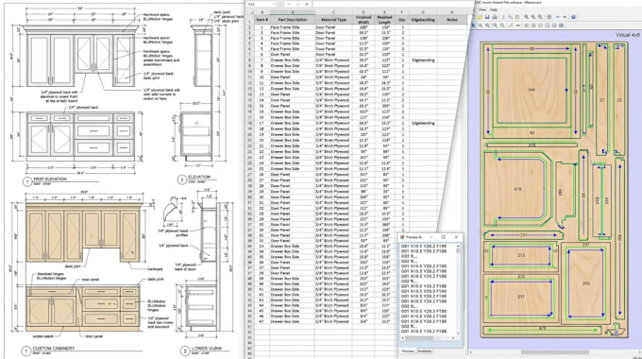Open the View menu in CNC software
Screen dimensions: 642x359
(482, 9)
